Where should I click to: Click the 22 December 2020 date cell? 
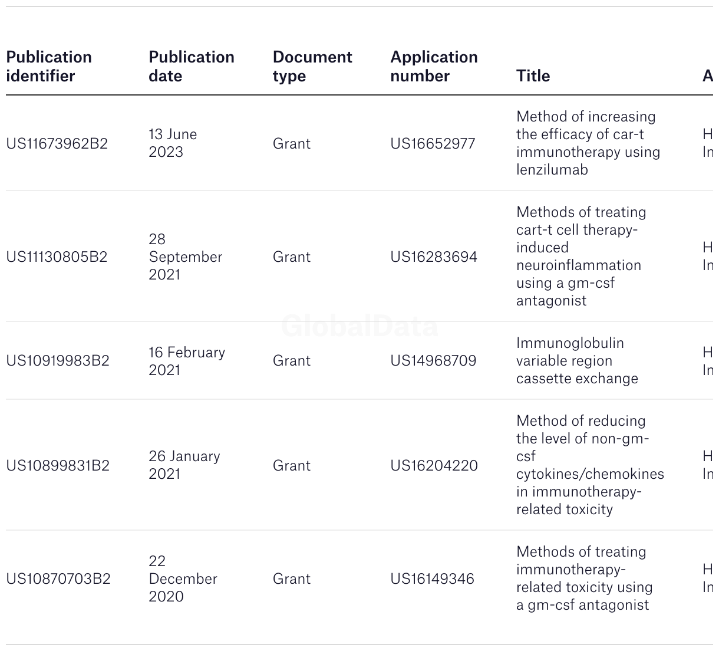183,578
